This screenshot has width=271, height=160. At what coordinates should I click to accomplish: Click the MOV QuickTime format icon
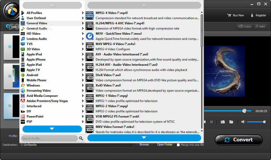pos(89,36)
